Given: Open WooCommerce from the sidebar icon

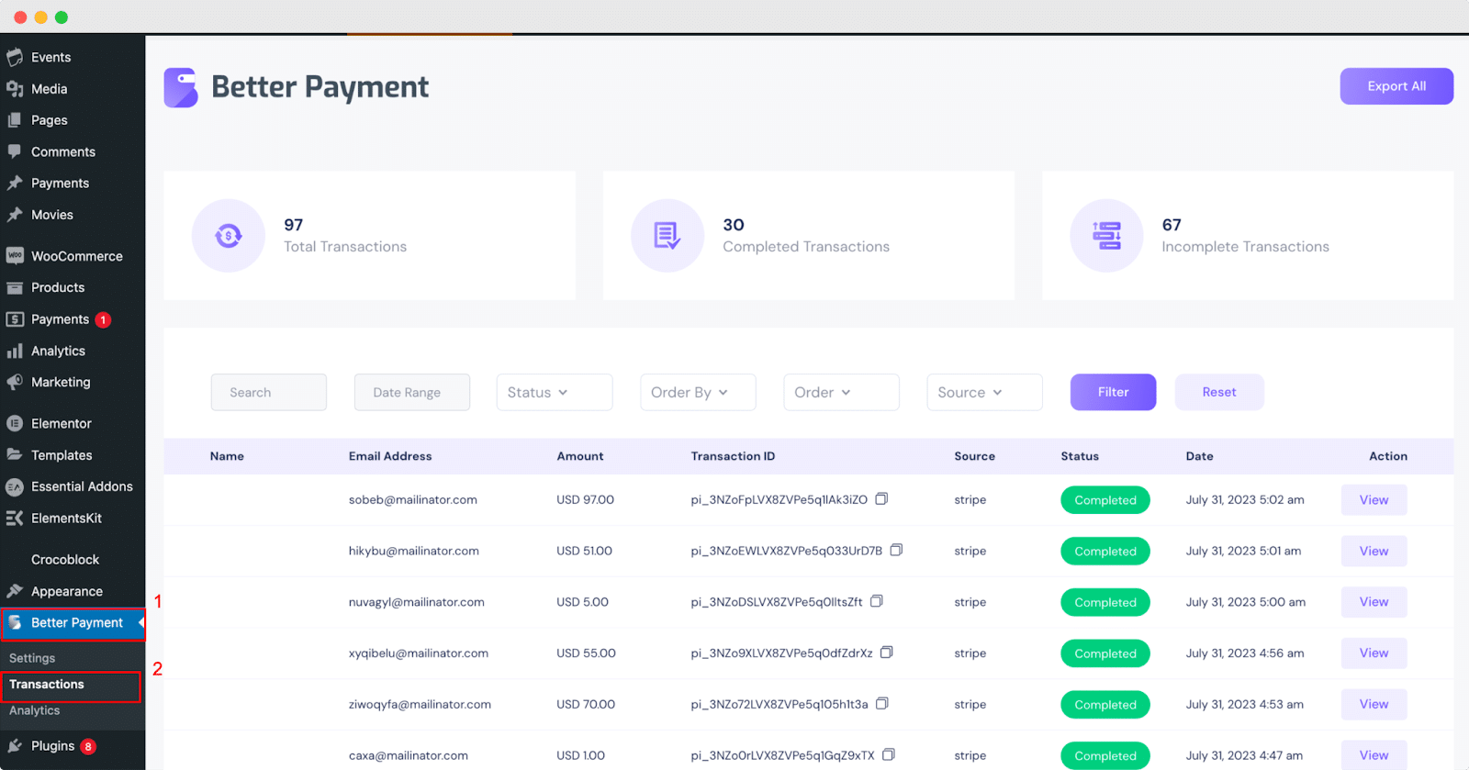Looking at the screenshot, I should tap(15, 256).
